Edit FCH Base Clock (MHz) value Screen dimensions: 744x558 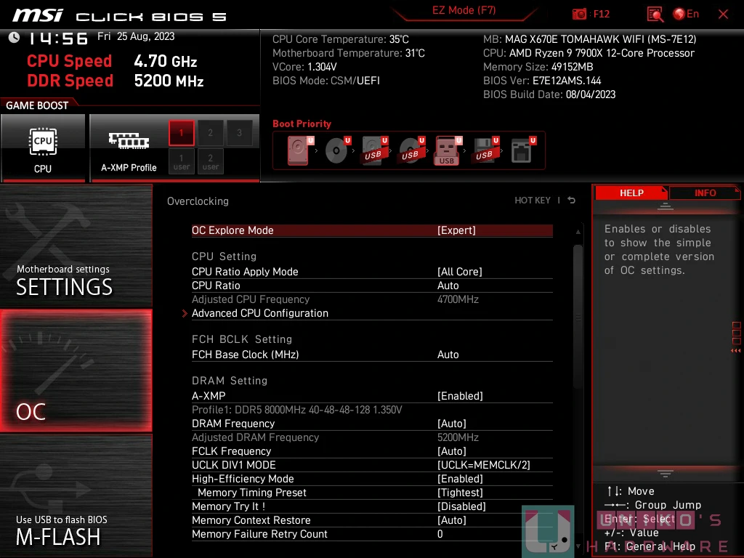coord(372,355)
